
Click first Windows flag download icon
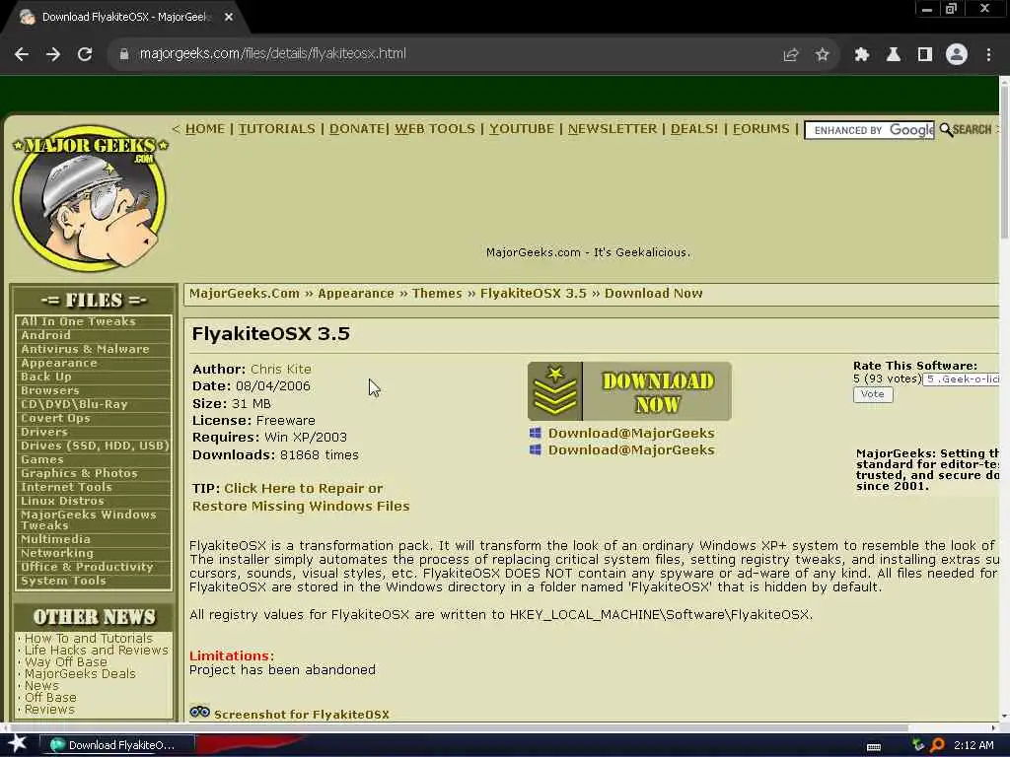point(536,434)
